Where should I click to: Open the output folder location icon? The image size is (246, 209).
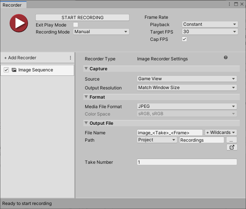[x=232, y=147]
